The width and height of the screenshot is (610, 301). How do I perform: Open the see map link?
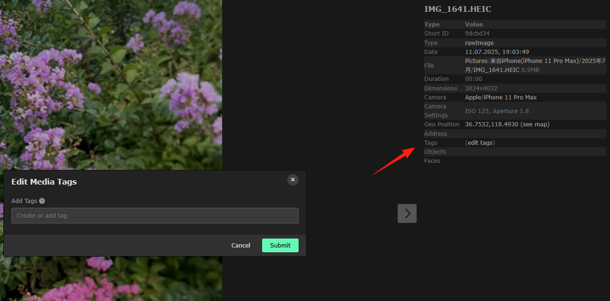(535, 124)
